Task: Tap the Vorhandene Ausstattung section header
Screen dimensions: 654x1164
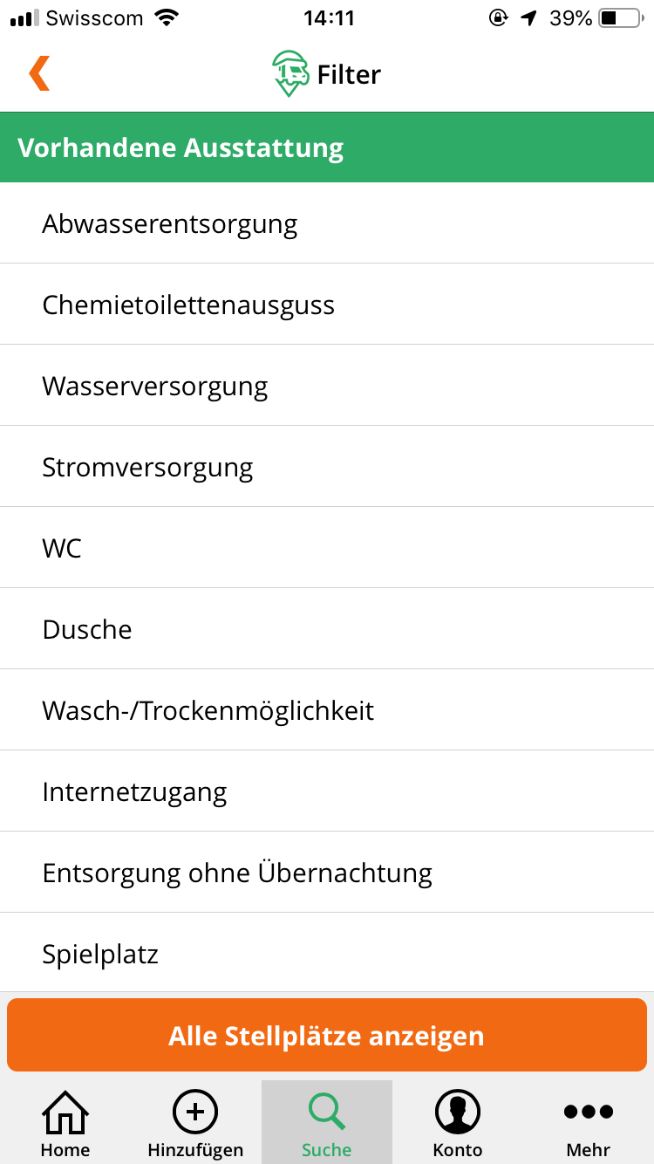Action: [327, 147]
